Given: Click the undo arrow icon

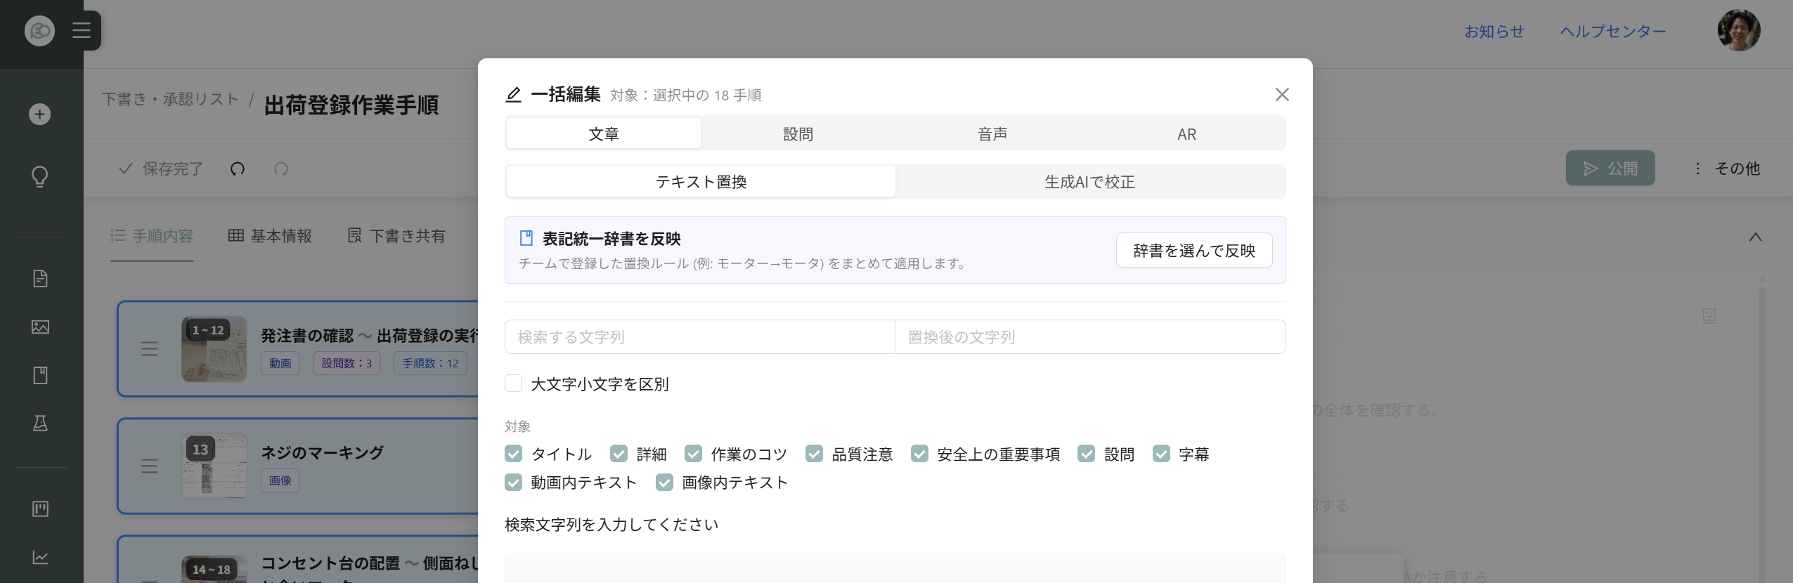Looking at the screenshot, I should [238, 169].
